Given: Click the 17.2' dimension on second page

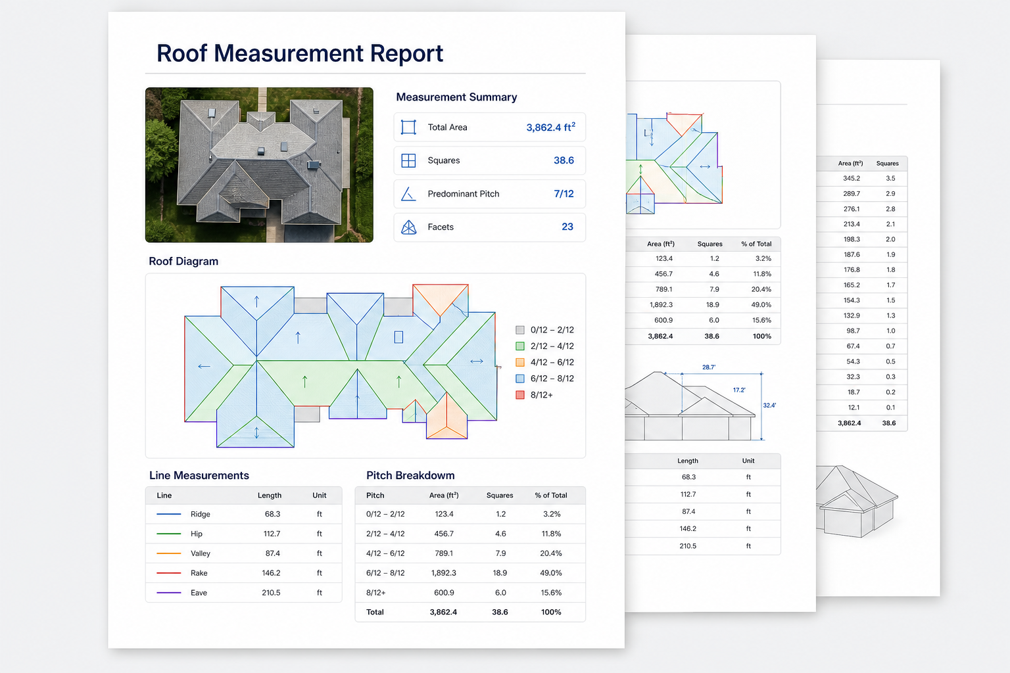Looking at the screenshot, I should tap(739, 390).
